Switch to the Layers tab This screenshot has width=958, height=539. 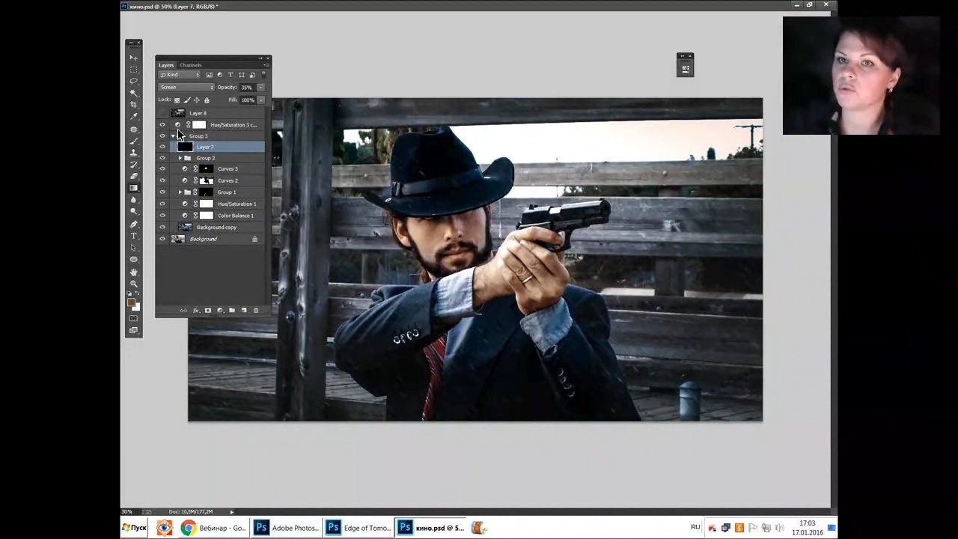[166, 65]
